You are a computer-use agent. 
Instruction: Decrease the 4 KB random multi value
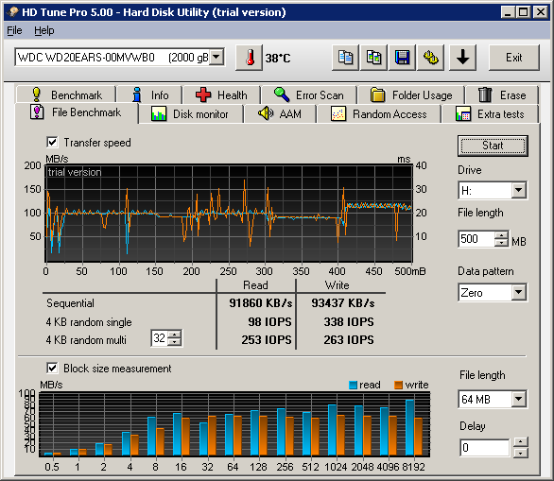[174, 341]
